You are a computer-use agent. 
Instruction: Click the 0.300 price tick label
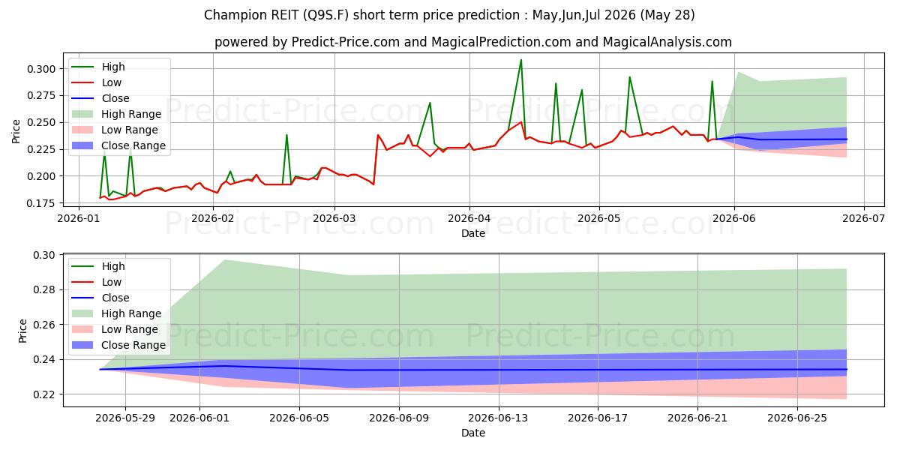tap(40, 69)
